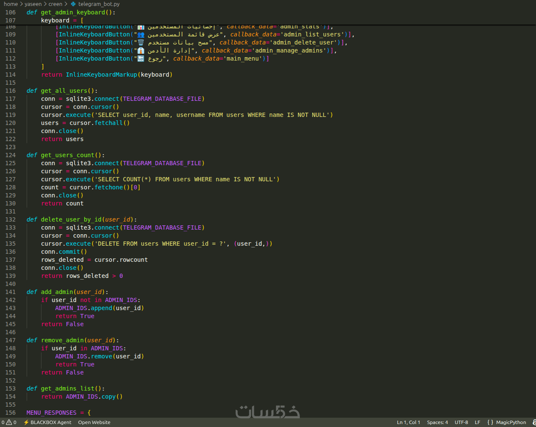536x427 pixels.
Task: Change indentation via Spaces: 4
Action: pos(437,422)
